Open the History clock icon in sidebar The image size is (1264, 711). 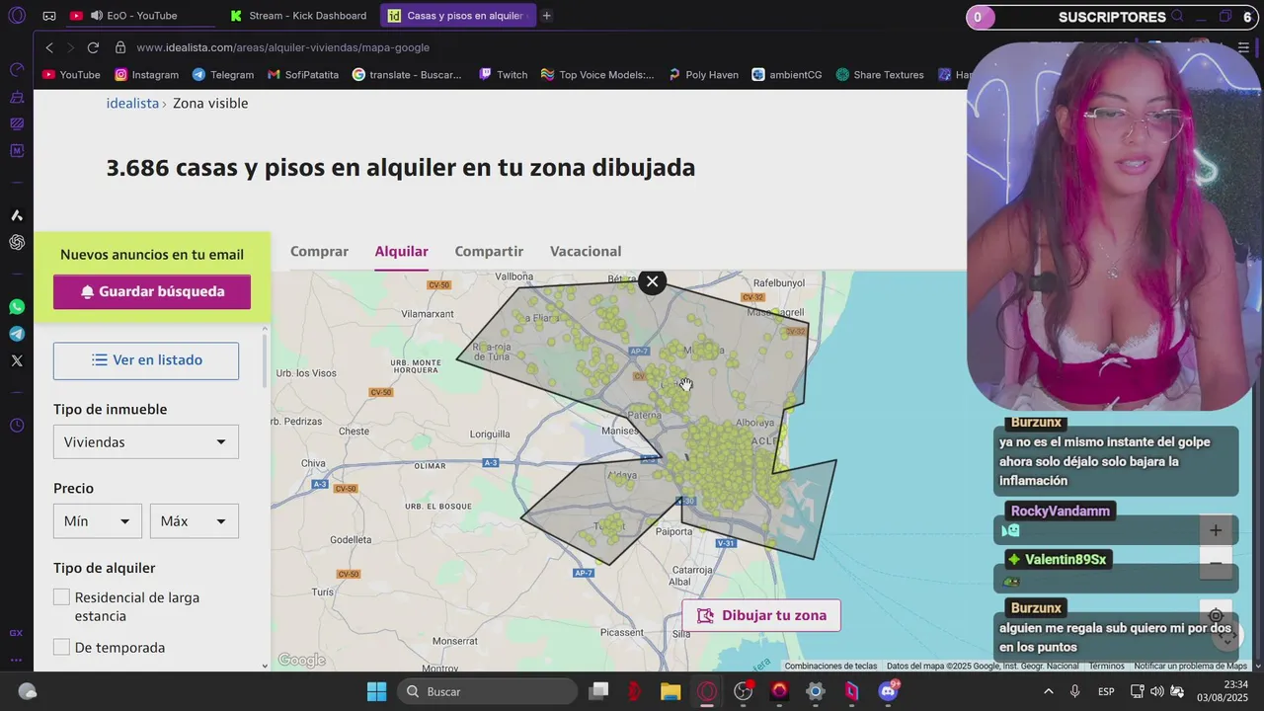coord(17,426)
